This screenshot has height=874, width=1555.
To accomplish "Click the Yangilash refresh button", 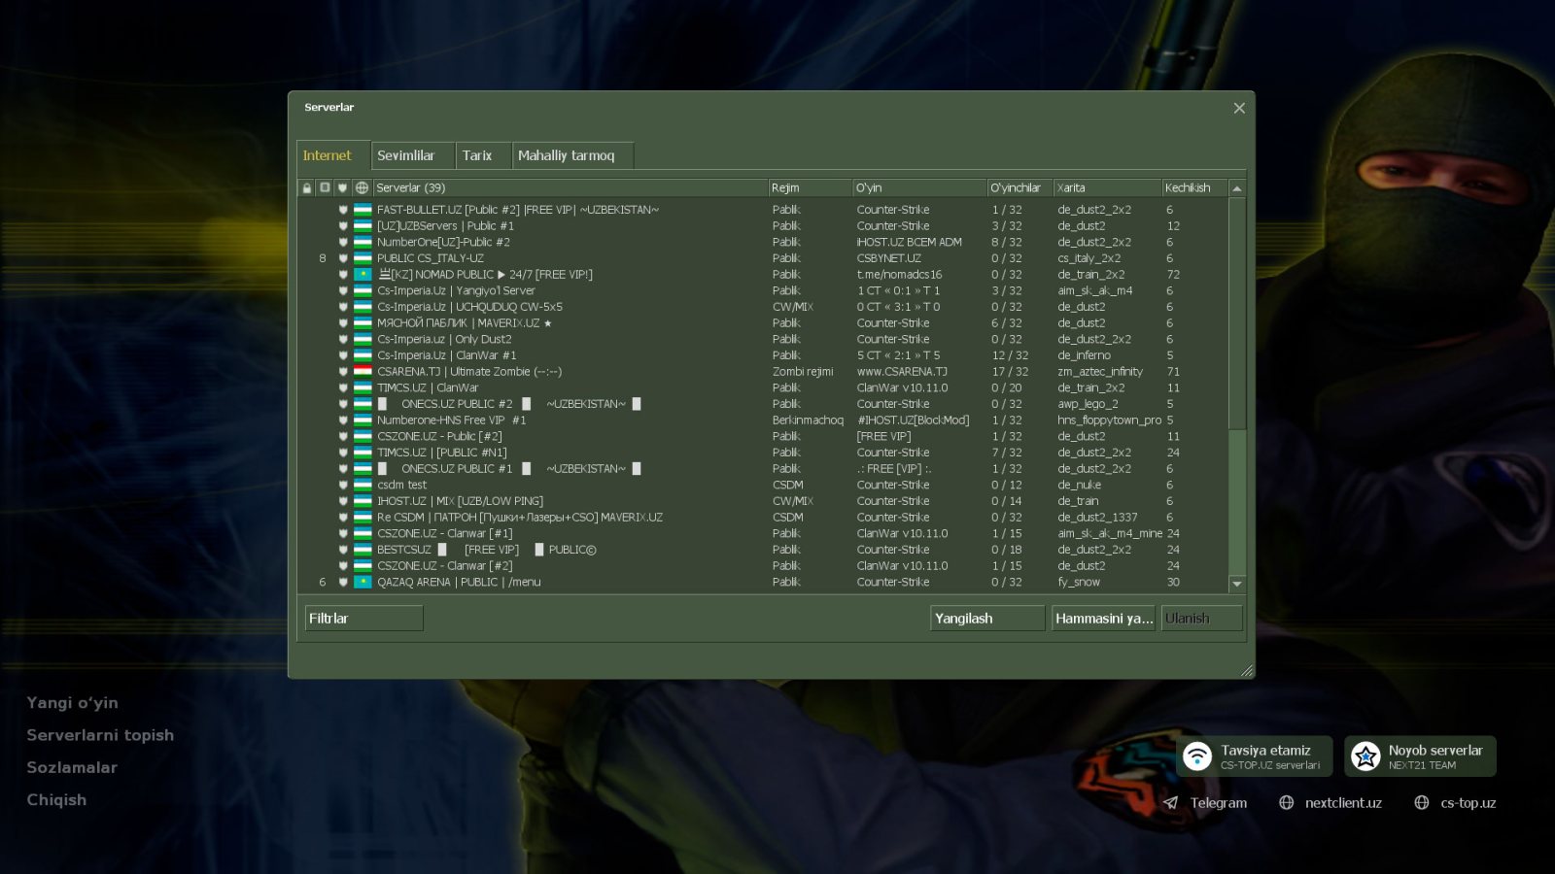I will [x=987, y=619].
